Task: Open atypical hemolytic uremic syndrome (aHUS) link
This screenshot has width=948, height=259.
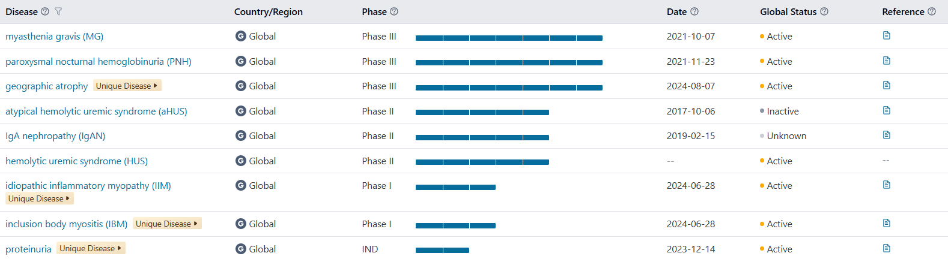Action: click(x=96, y=112)
